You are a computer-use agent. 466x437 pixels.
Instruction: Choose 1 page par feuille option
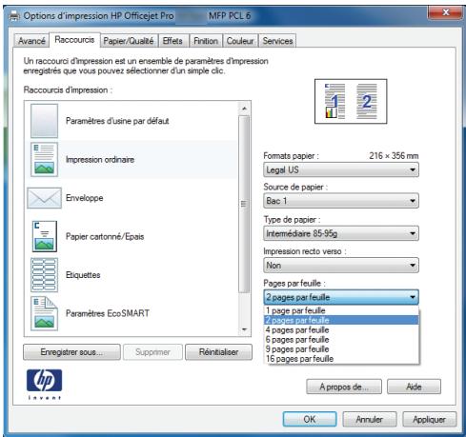click(x=341, y=310)
